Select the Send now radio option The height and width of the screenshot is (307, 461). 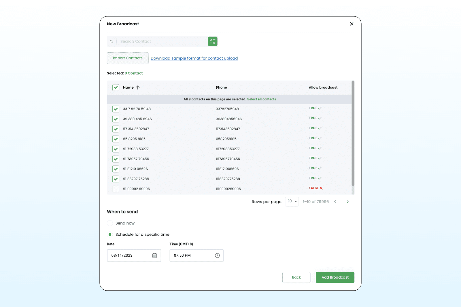pos(110,223)
